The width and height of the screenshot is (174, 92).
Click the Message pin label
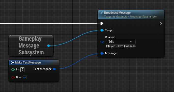111,53
